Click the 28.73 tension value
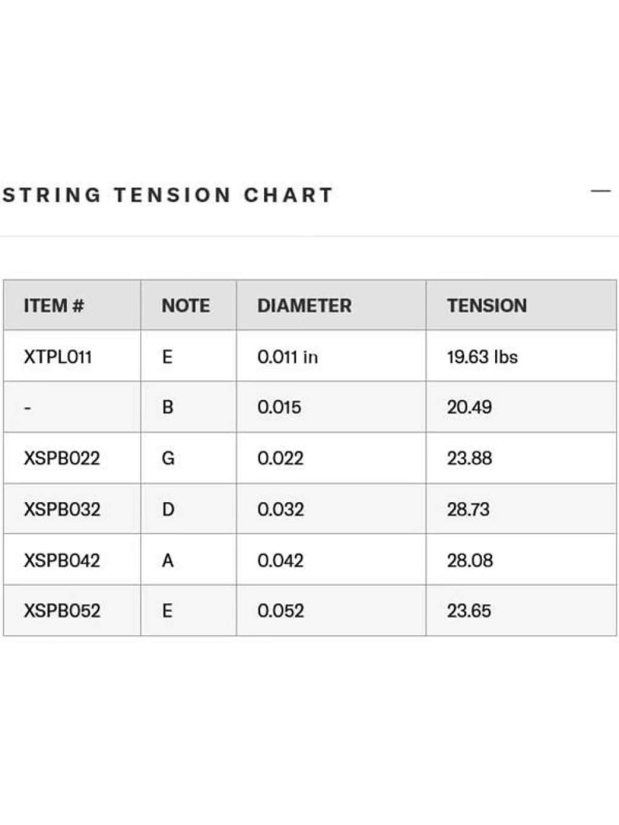This screenshot has width=619, height=825. [468, 510]
